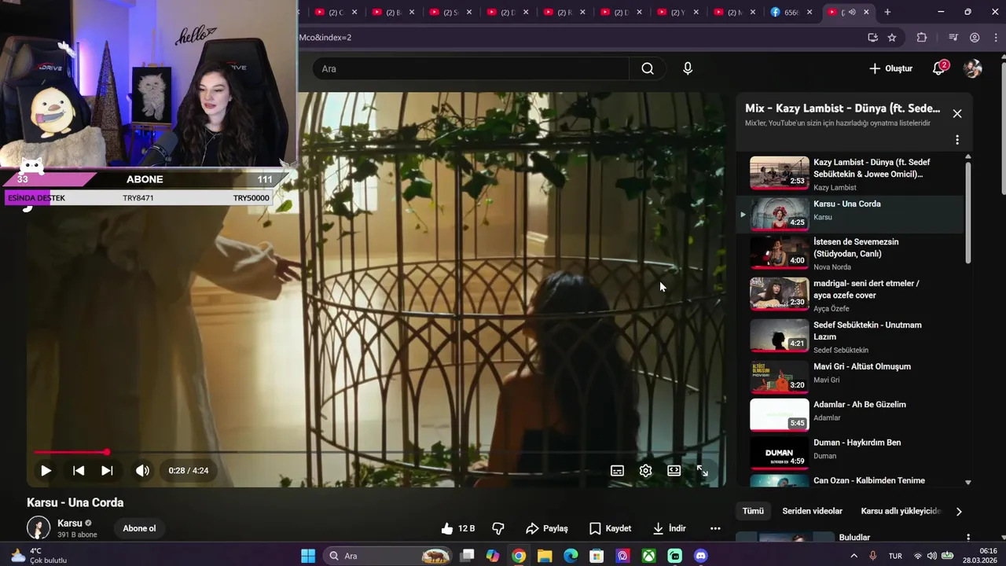Screen dimensions: 1006x566
Task: Open the Xbox app from the taskbar
Action: (648, 556)
